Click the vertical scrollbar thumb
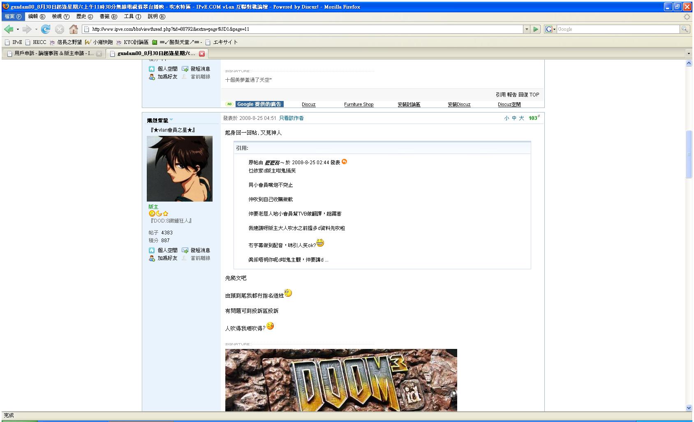 point(689,154)
